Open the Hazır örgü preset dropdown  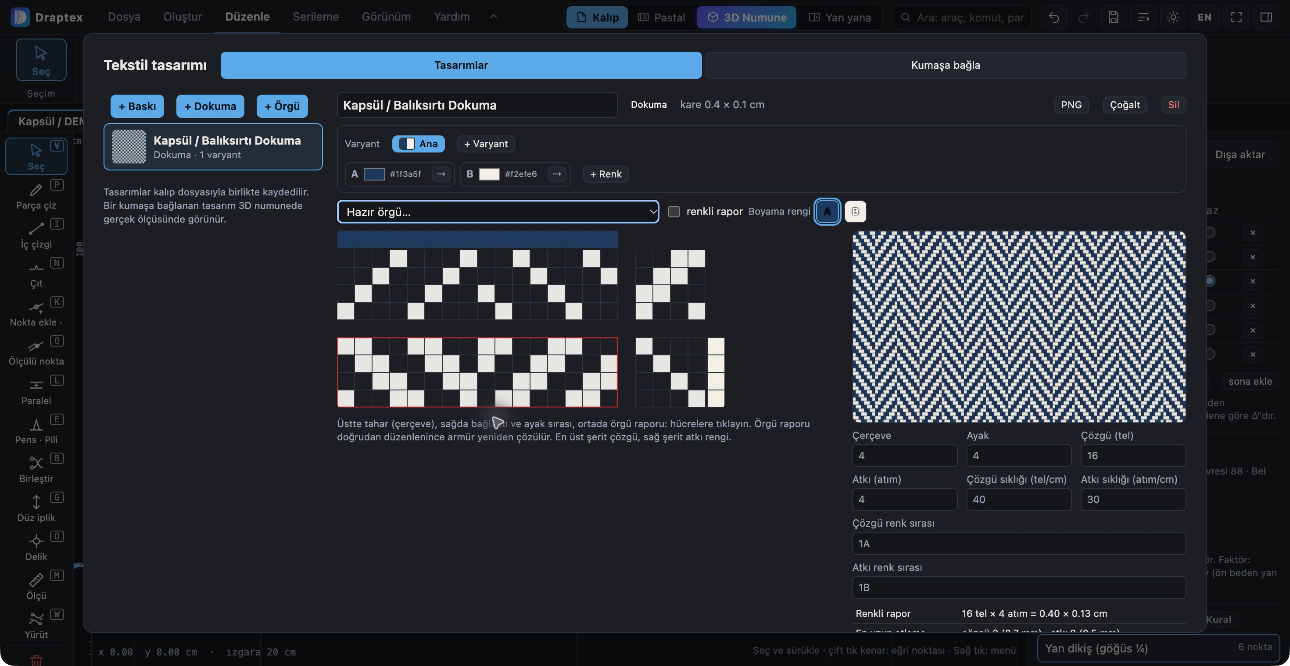498,212
